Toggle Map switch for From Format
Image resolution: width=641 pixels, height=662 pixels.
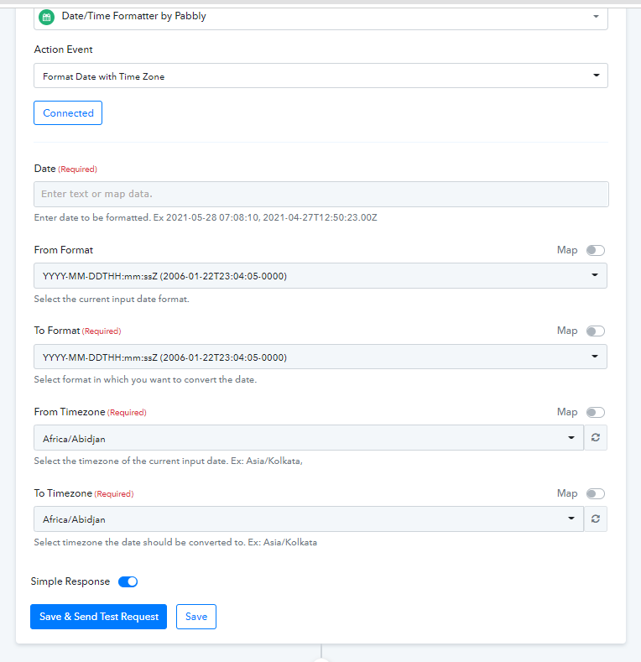tap(596, 250)
